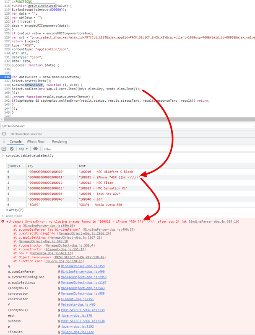The width and height of the screenshot is (255, 335).
Task: Open PROM_SELECT_SHOW_KEY:139 call stack link
Action: point(83,310)
